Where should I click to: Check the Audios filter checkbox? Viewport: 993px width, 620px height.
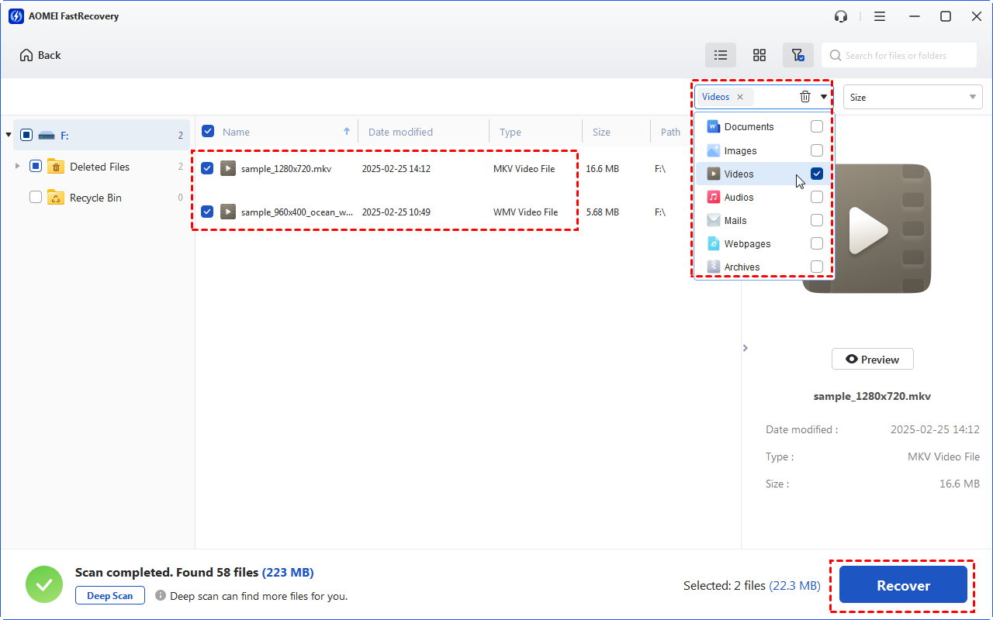[x=817, y=197]
